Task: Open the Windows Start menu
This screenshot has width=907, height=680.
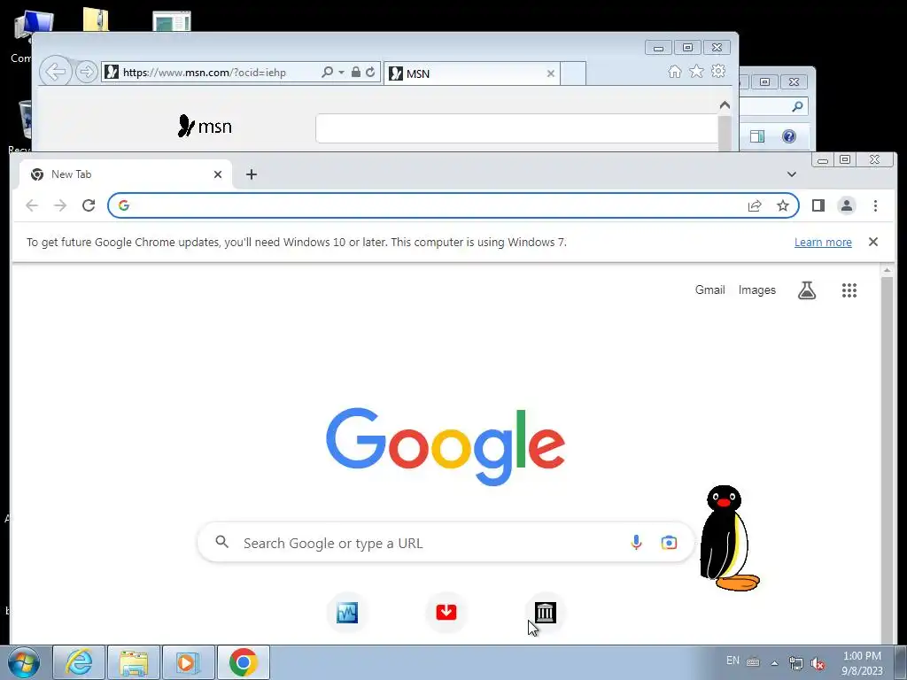Action: (24, 662)
